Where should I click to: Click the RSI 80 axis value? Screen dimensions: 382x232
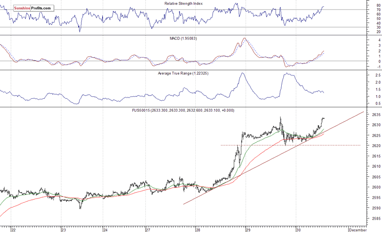(379, 5)
